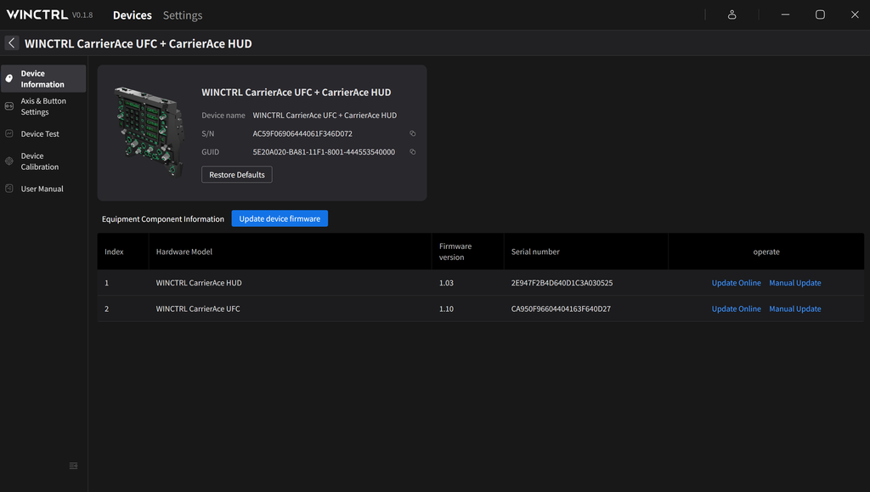
Task: Select the User Manual sidebar icon
Action: pos(8,189)
